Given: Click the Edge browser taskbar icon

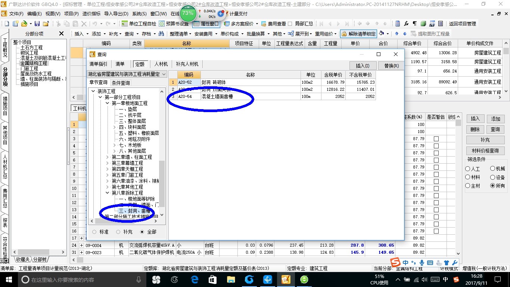Looking at the screenshot, I should [x=194, y=279].
